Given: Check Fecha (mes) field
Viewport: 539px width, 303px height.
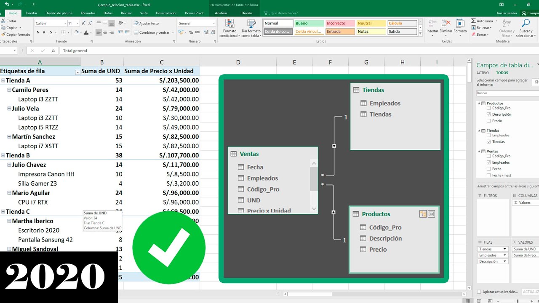Looking at the screenshot, I should click(x=488, y=175).
